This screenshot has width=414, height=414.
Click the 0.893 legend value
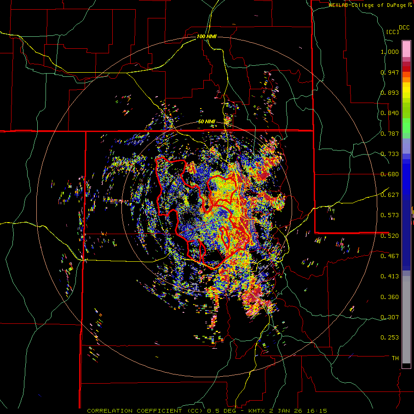click(x=390, y=92)
